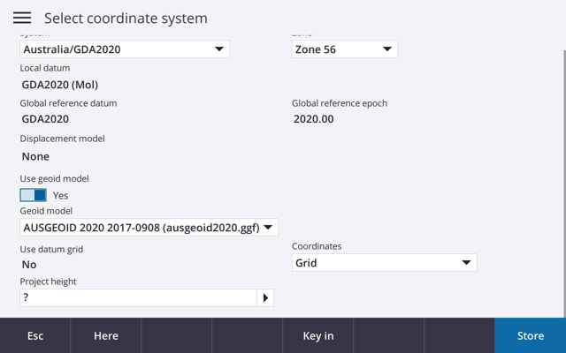This screenshot has width=566, height=353.
Task: Open the AUSGEOID 2020 geoid model dropdown
Action: [149, 228]
